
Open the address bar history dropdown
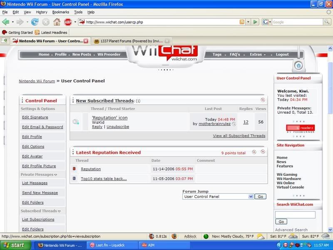point(248,22)
